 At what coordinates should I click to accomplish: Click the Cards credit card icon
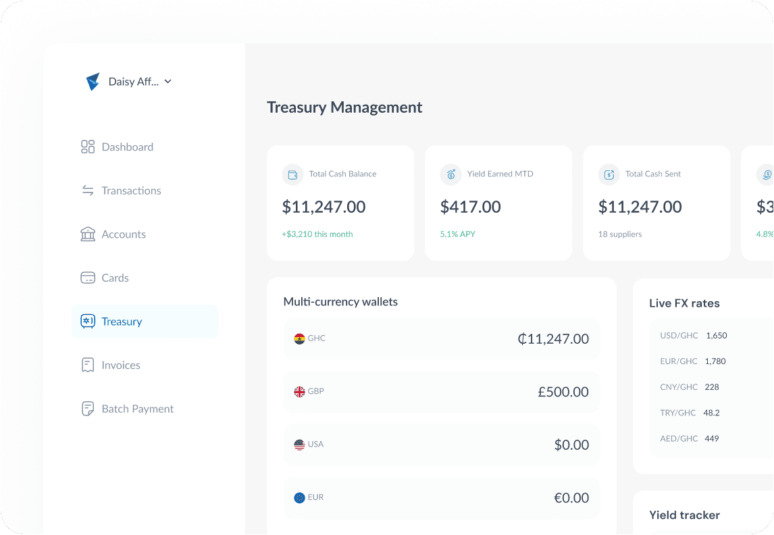point(88,278)
